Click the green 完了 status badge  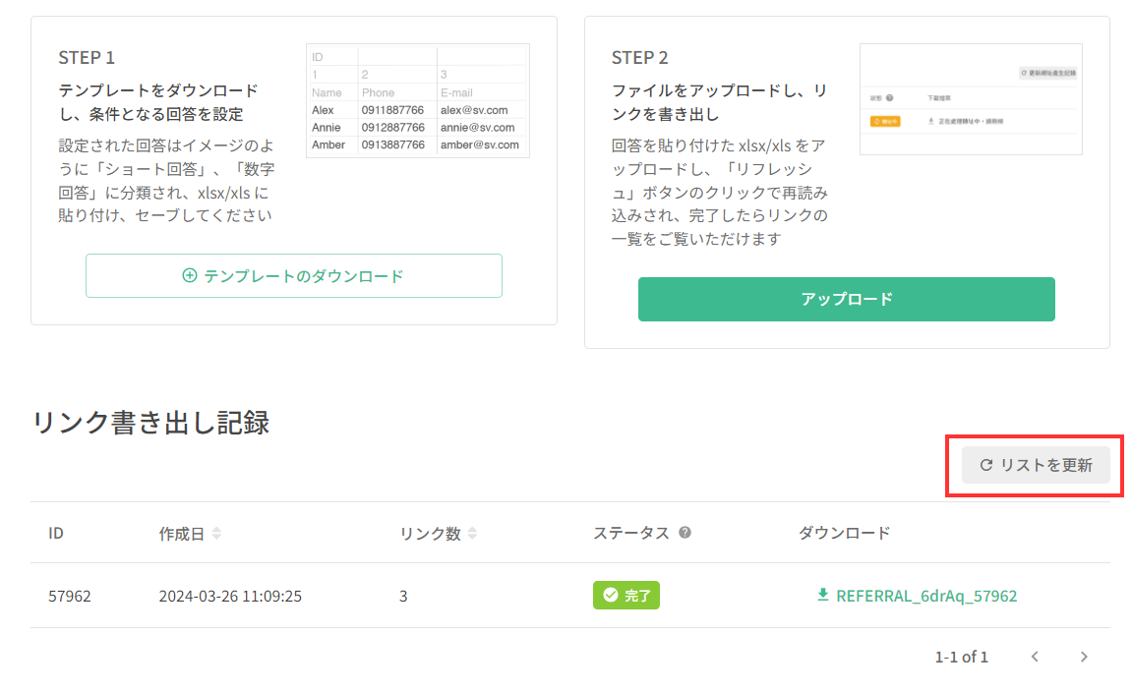[x=626, y=596]
